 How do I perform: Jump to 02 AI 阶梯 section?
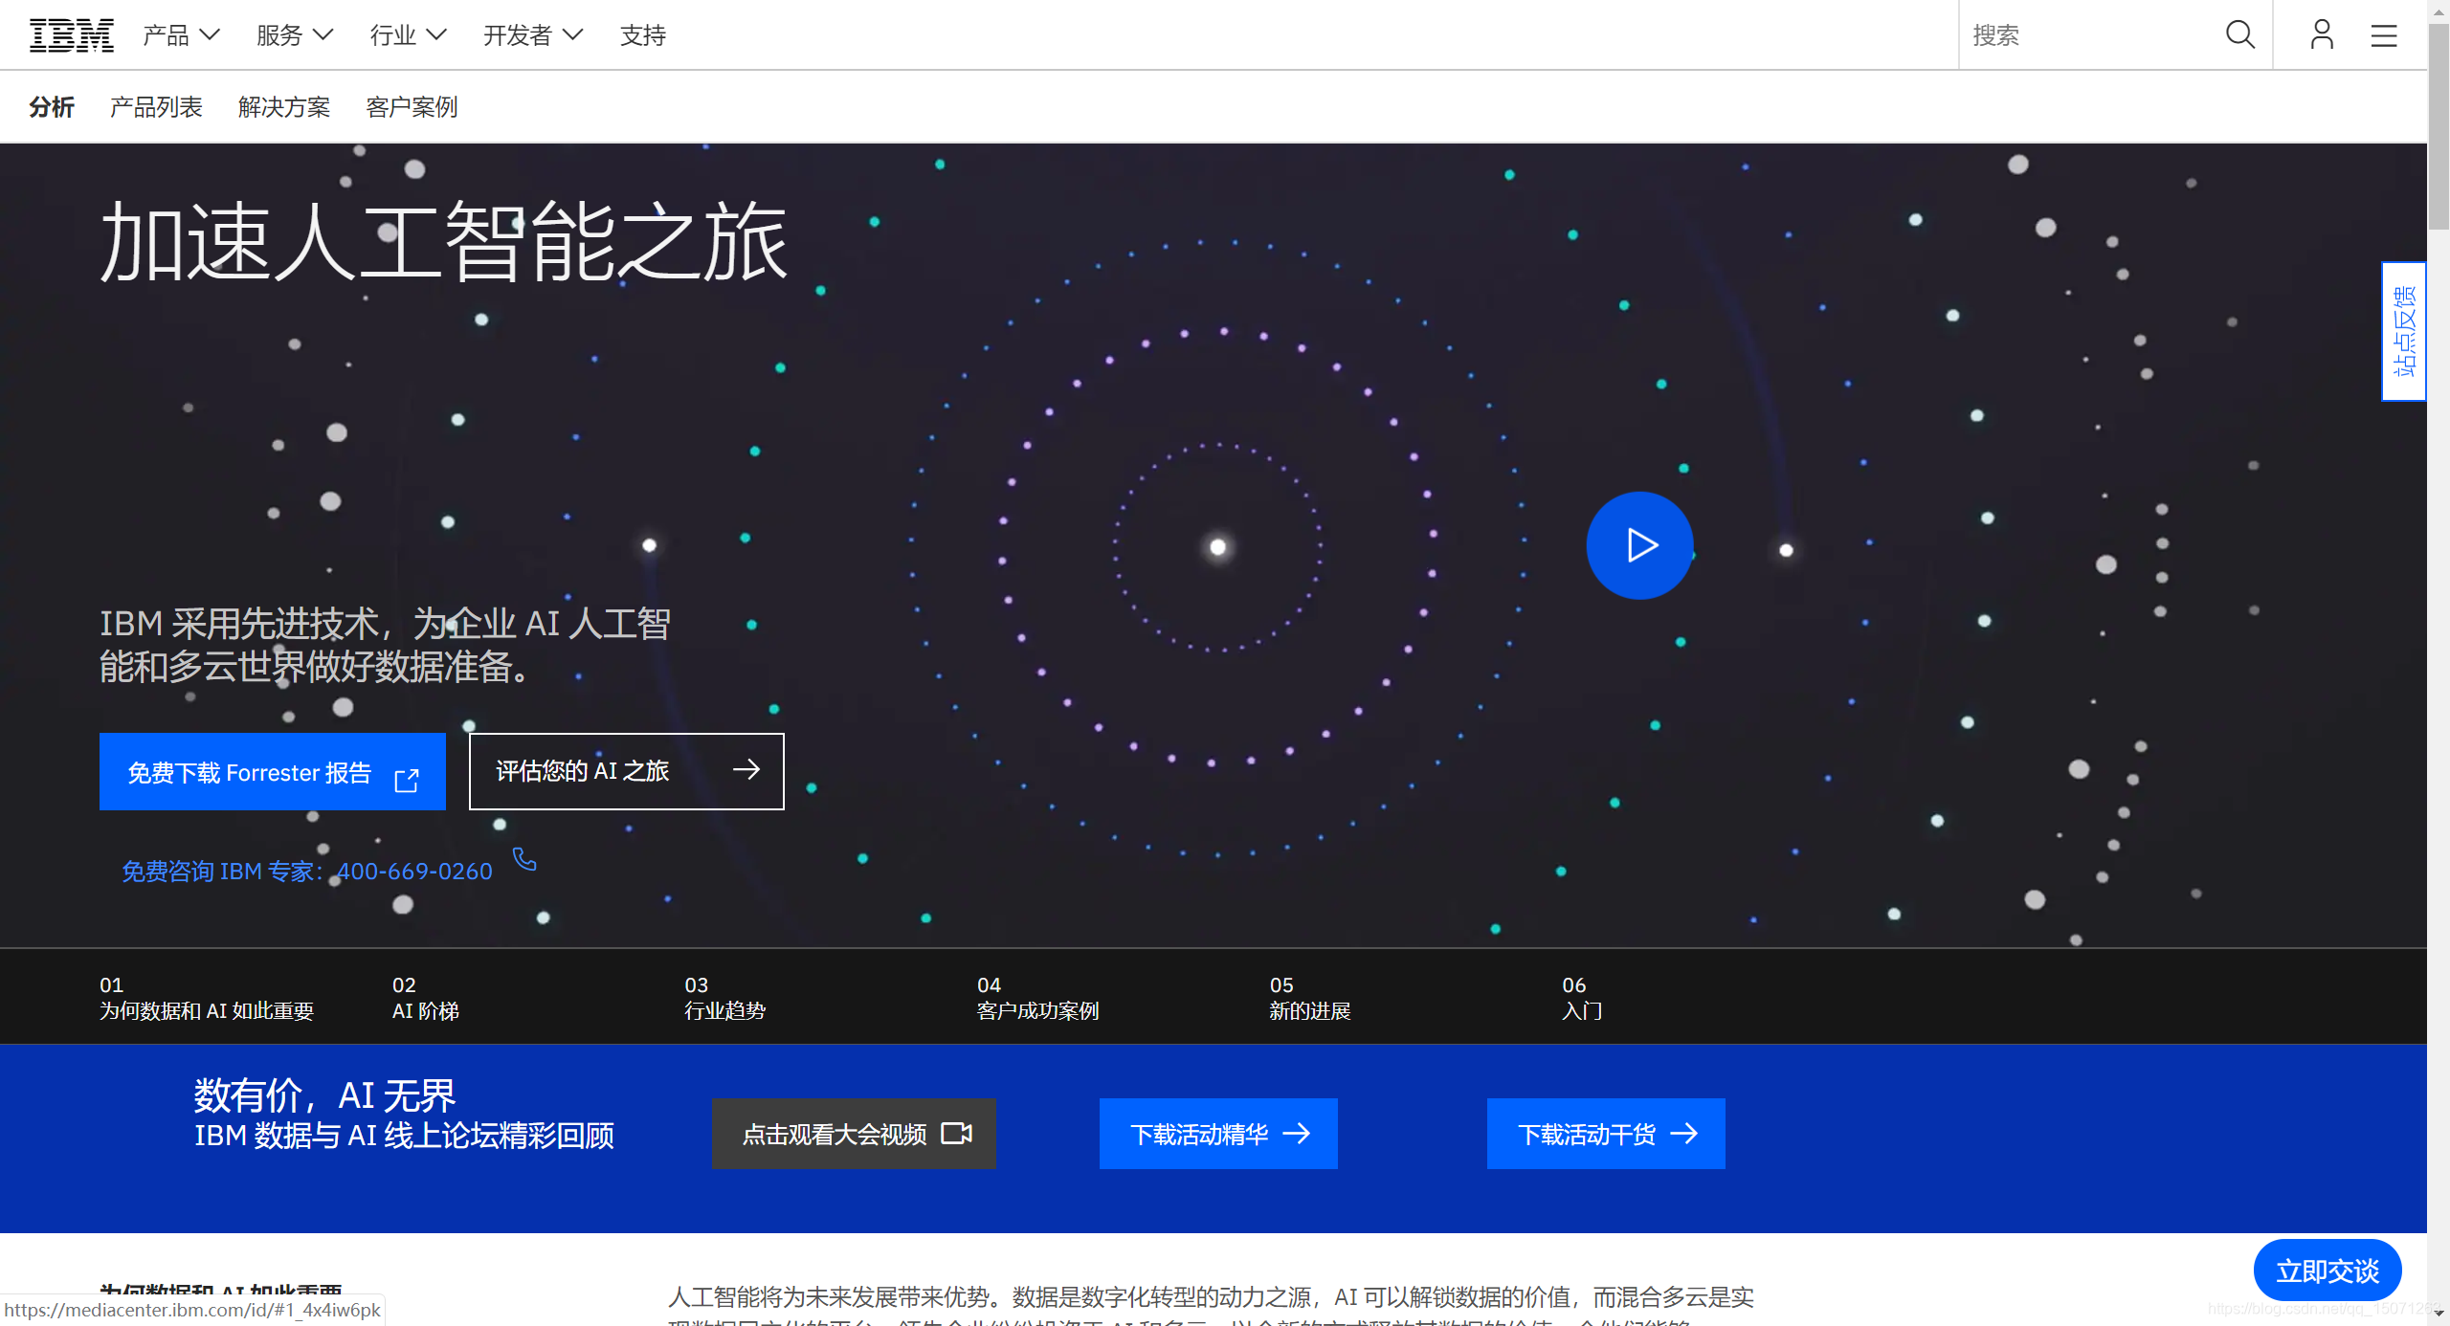pyautogui.click(x=426, y=998)
